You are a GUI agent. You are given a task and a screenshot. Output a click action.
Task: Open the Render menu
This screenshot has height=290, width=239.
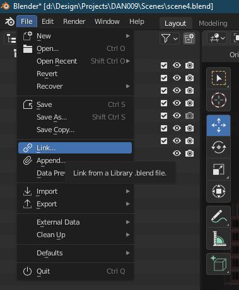coord(74,21)
